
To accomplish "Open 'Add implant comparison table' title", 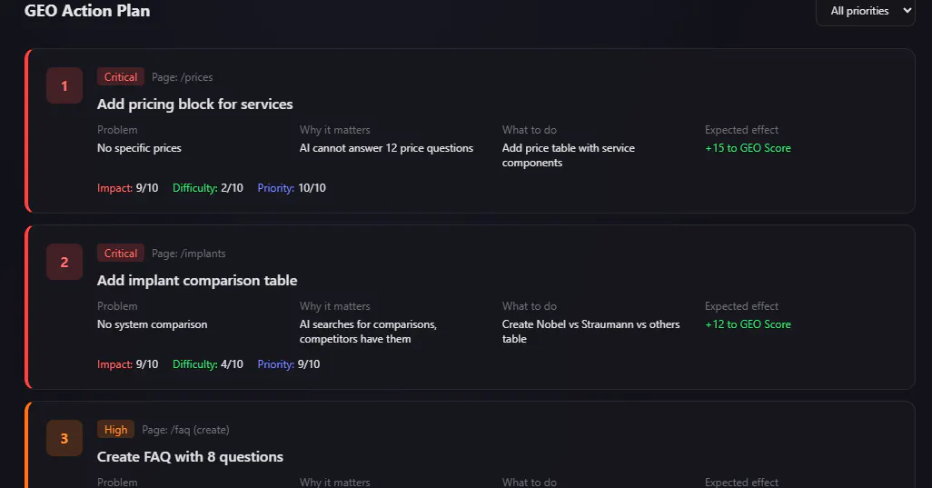I will point(197,281).
